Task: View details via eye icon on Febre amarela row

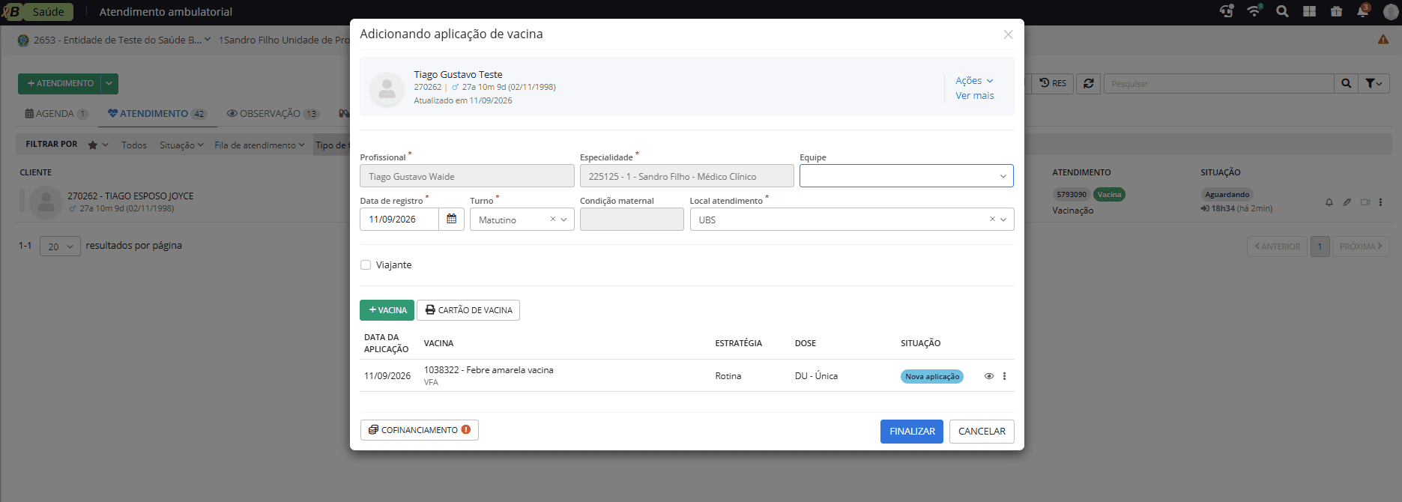Action: [989, 376]
